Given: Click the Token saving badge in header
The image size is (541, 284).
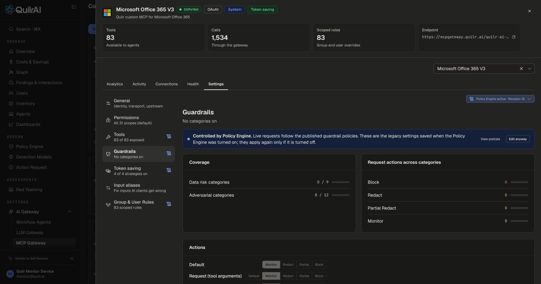Looking at the screenshot, I should click(262, 10).
